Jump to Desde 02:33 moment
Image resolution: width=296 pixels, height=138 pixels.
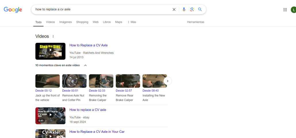point(97,91)
